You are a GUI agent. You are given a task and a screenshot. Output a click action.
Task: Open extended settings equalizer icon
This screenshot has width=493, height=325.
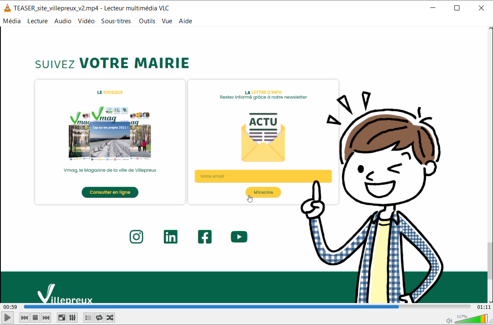point(72,318)
